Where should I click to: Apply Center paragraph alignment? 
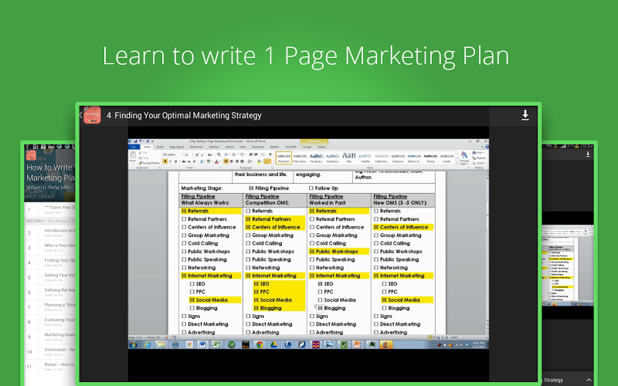231,161
